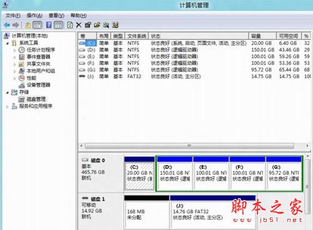Select the (J:) 14.76 GB FAT32 partition
313x230 pixels.
coord(213,212)
